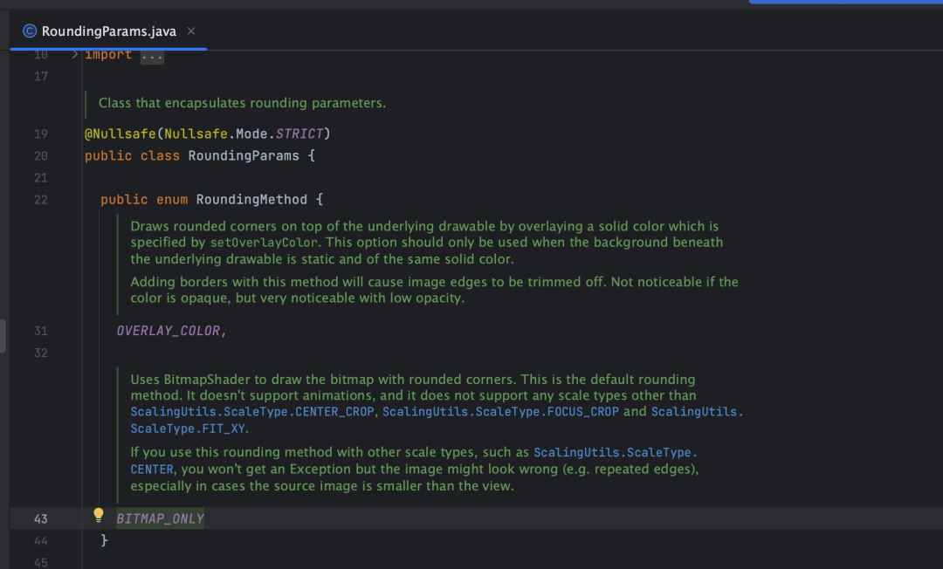Image resolution: width=943 pixels, height=569 pixels.
Task: Open the yellow lightbulb quick-fix on line 43
Action: (99, 515)
